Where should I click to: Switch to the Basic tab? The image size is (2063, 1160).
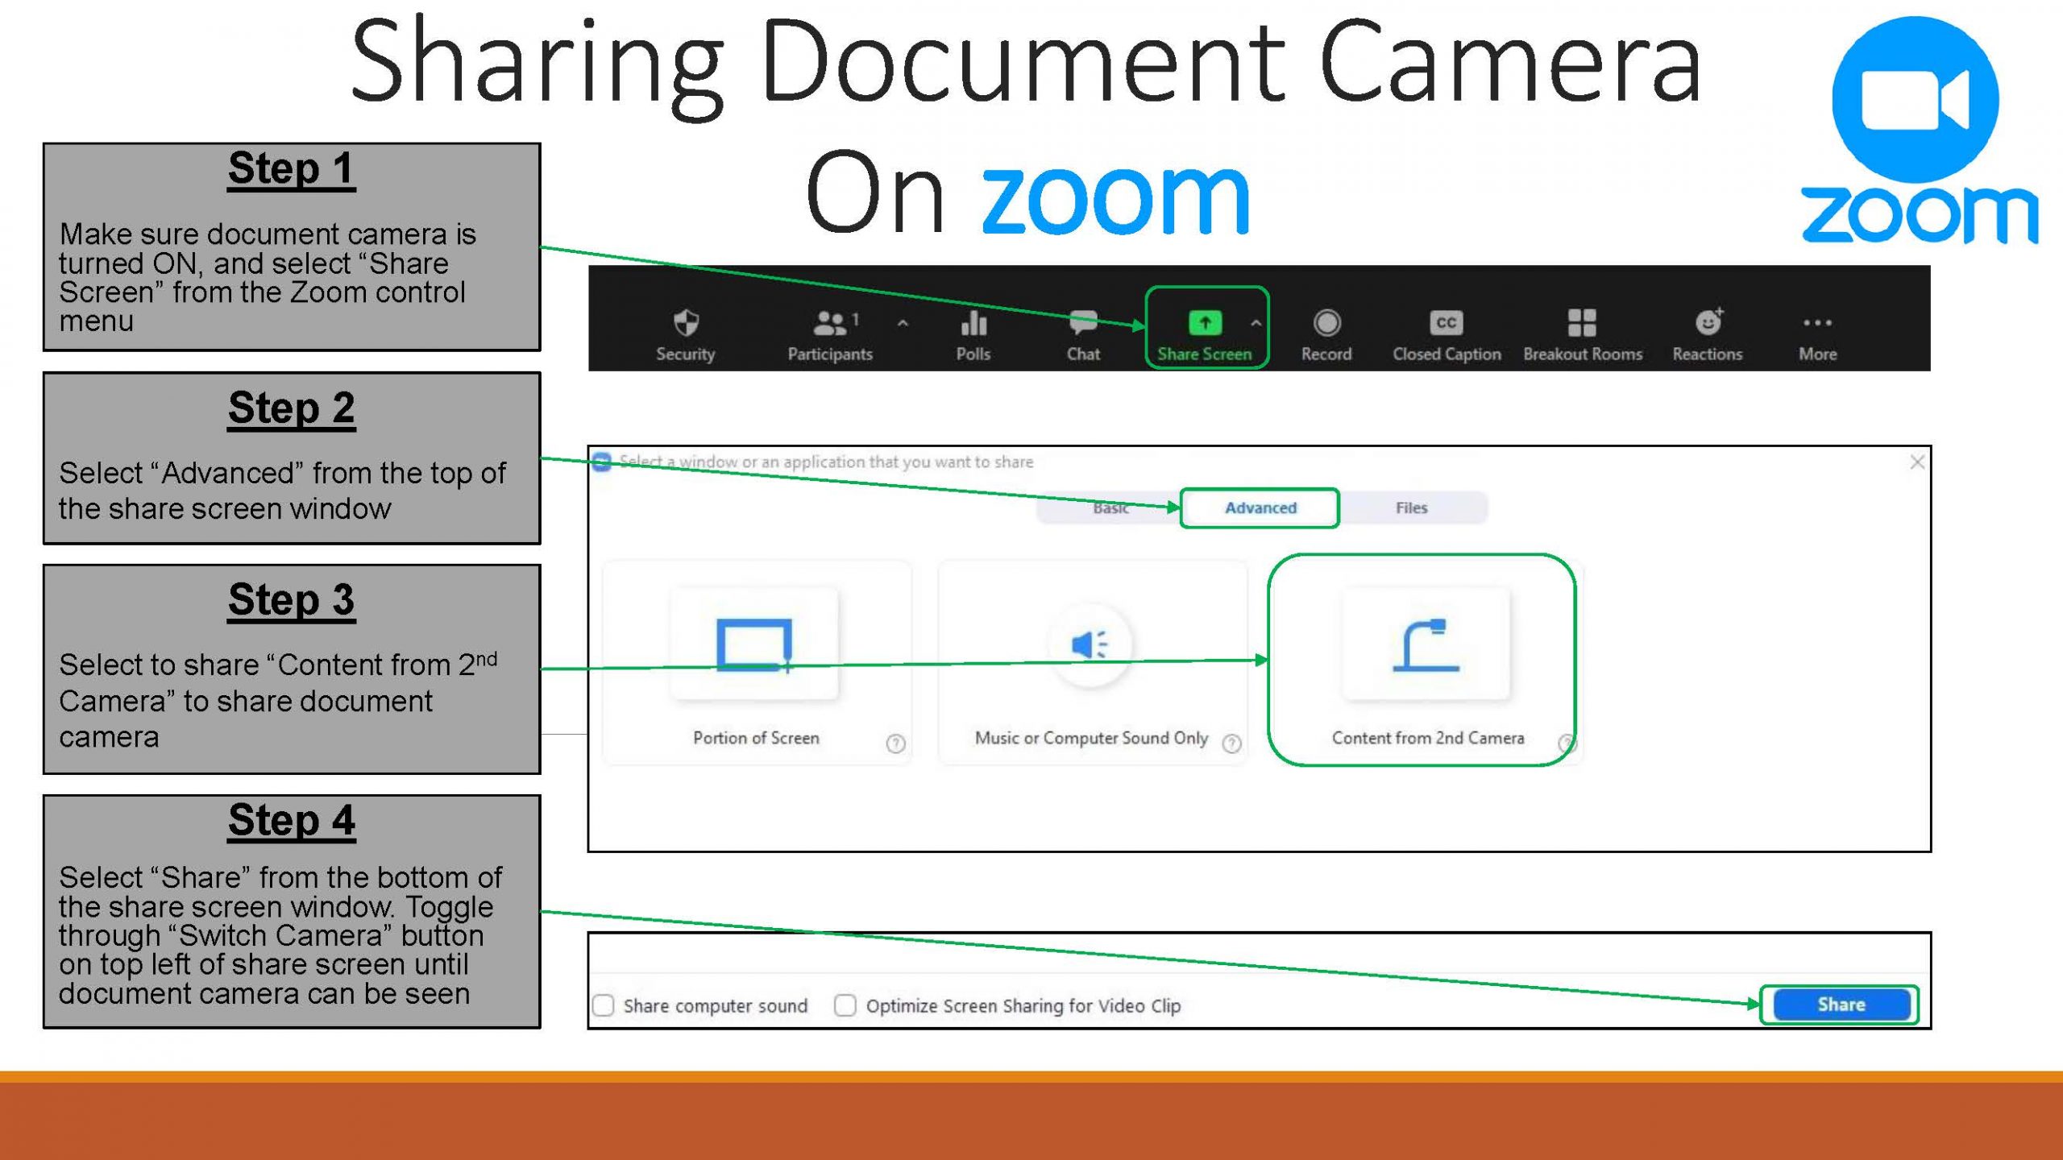pyautogui.click(x=1110, y=507)
